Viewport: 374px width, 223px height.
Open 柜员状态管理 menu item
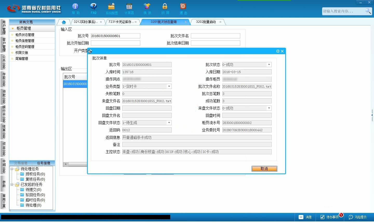click(25, 35)
